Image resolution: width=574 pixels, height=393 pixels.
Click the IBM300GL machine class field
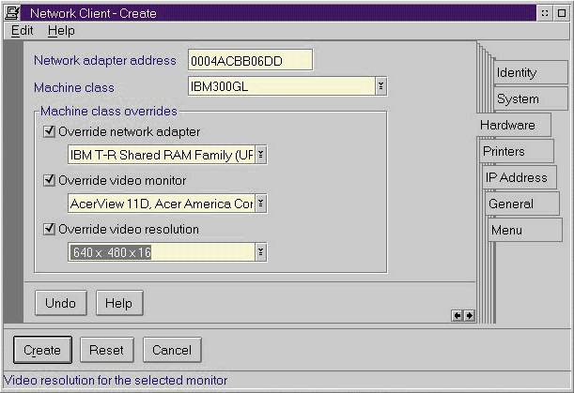click(282, 86)
